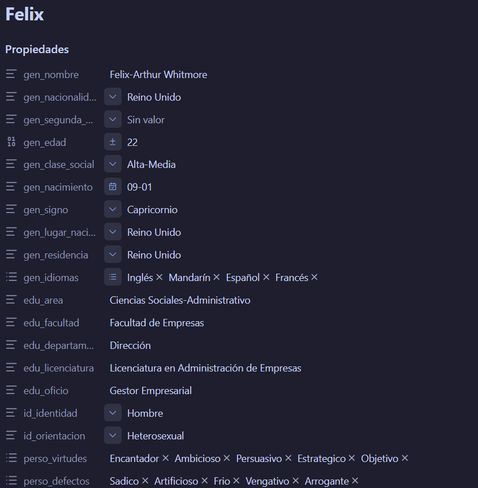Open the gen_signo dropdown with Capricornio
478x488 pixels.
(113, 209)
